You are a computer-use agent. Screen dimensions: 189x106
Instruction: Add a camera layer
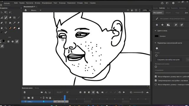42,92
